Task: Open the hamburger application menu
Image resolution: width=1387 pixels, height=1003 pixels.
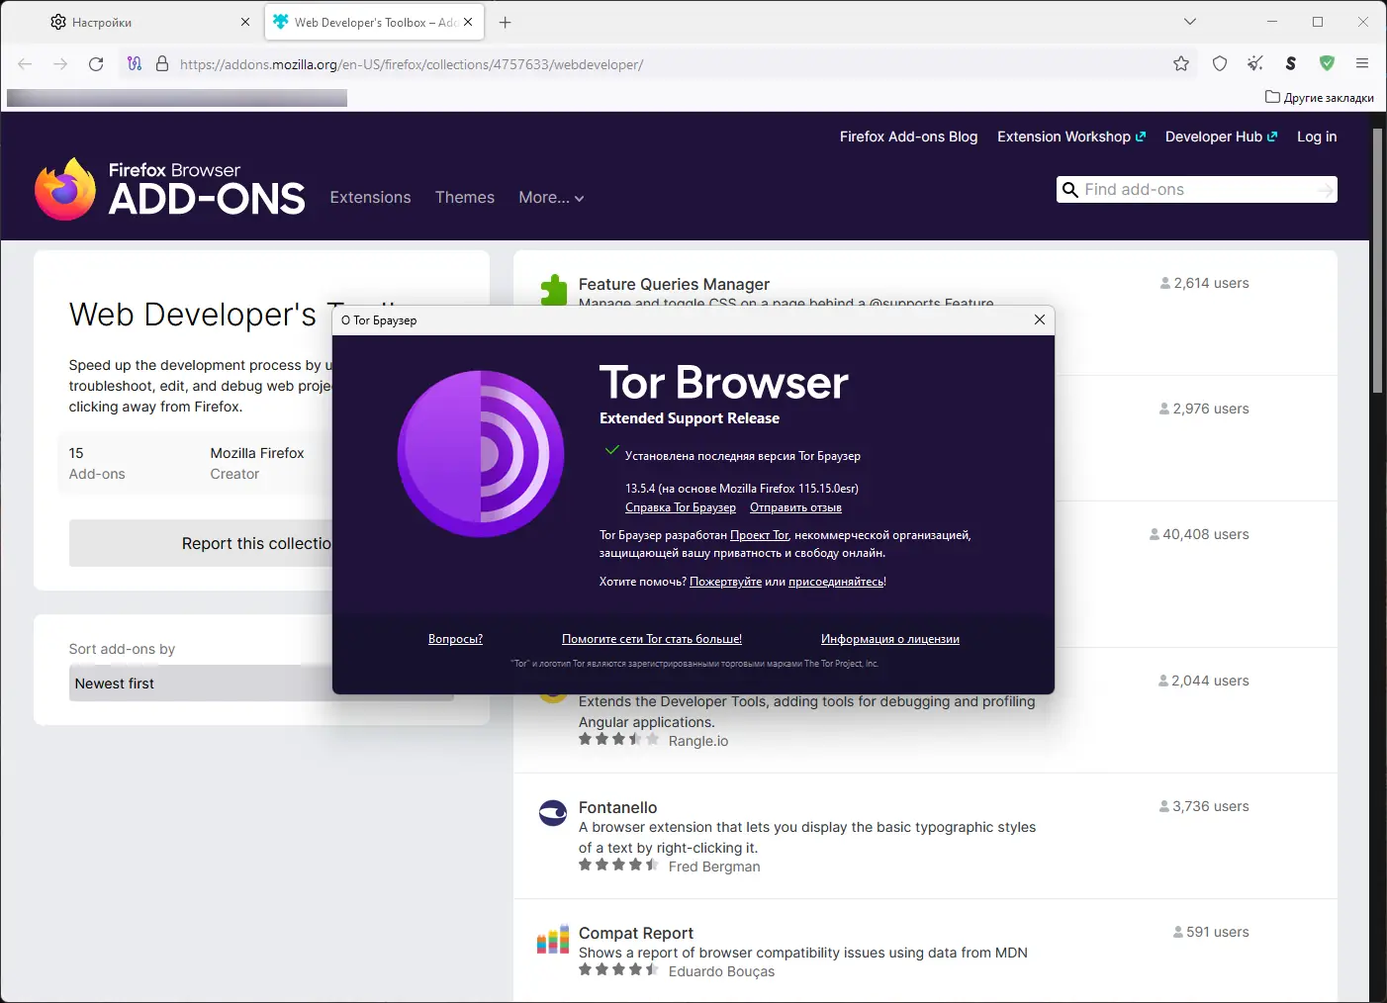Action: point(1362,63)
